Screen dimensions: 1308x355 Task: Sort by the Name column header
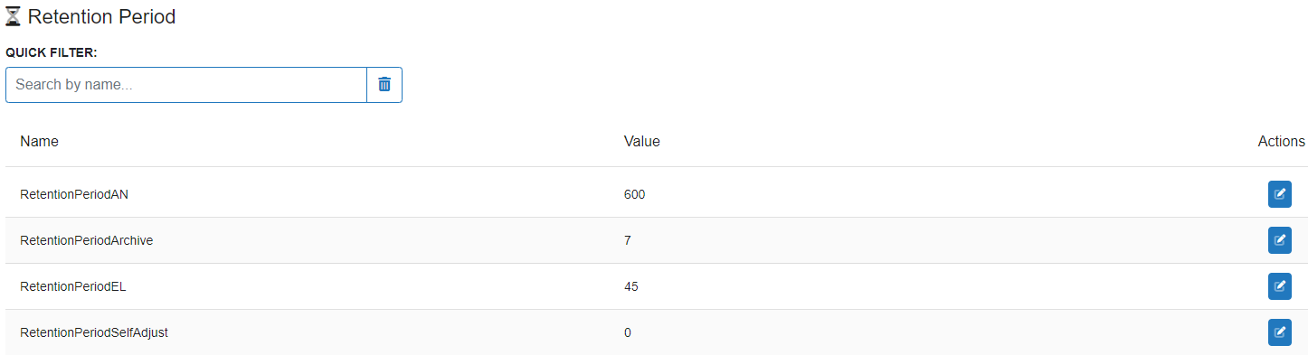click(x=39, y=141)
